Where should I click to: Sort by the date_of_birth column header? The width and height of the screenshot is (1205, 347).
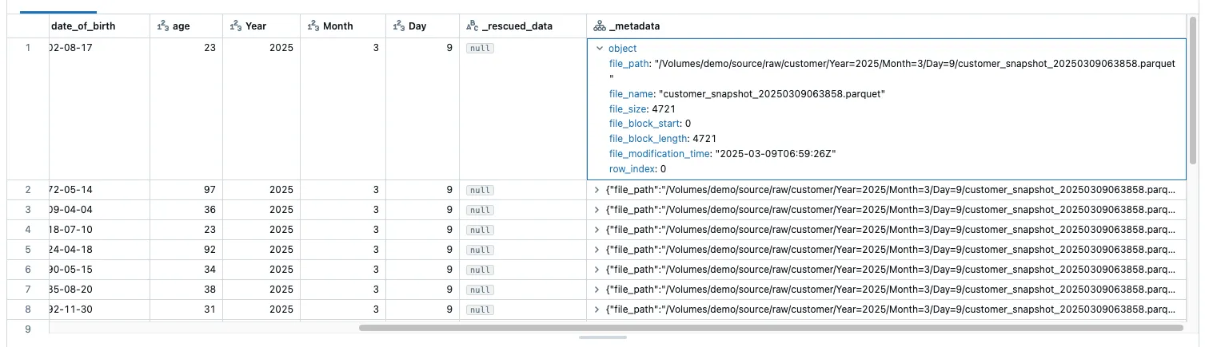[x=83, y=26]
